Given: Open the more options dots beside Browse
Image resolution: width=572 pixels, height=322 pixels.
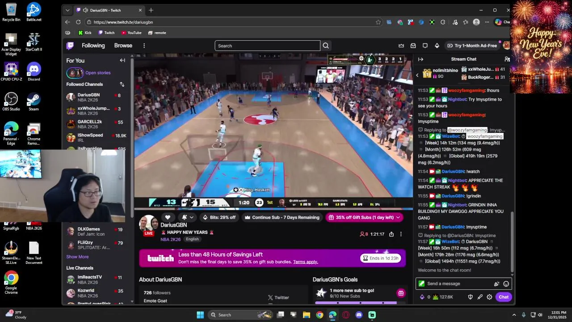Looking at the screenshot, I should tap(144, 46).
